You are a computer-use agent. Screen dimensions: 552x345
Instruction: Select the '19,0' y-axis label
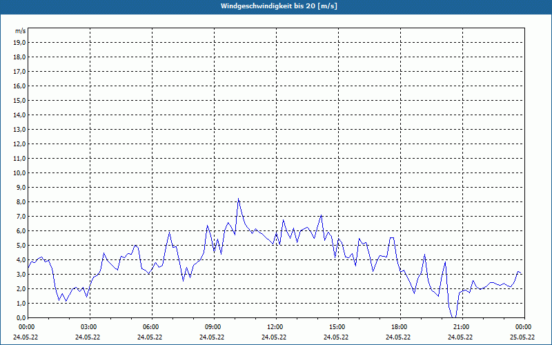click(x=19, y=43)
